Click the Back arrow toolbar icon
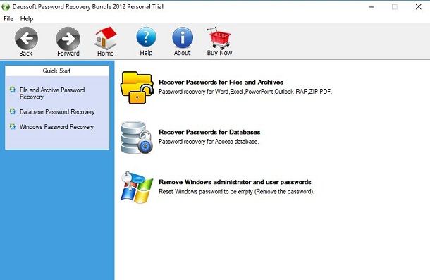 click(26, 38)
